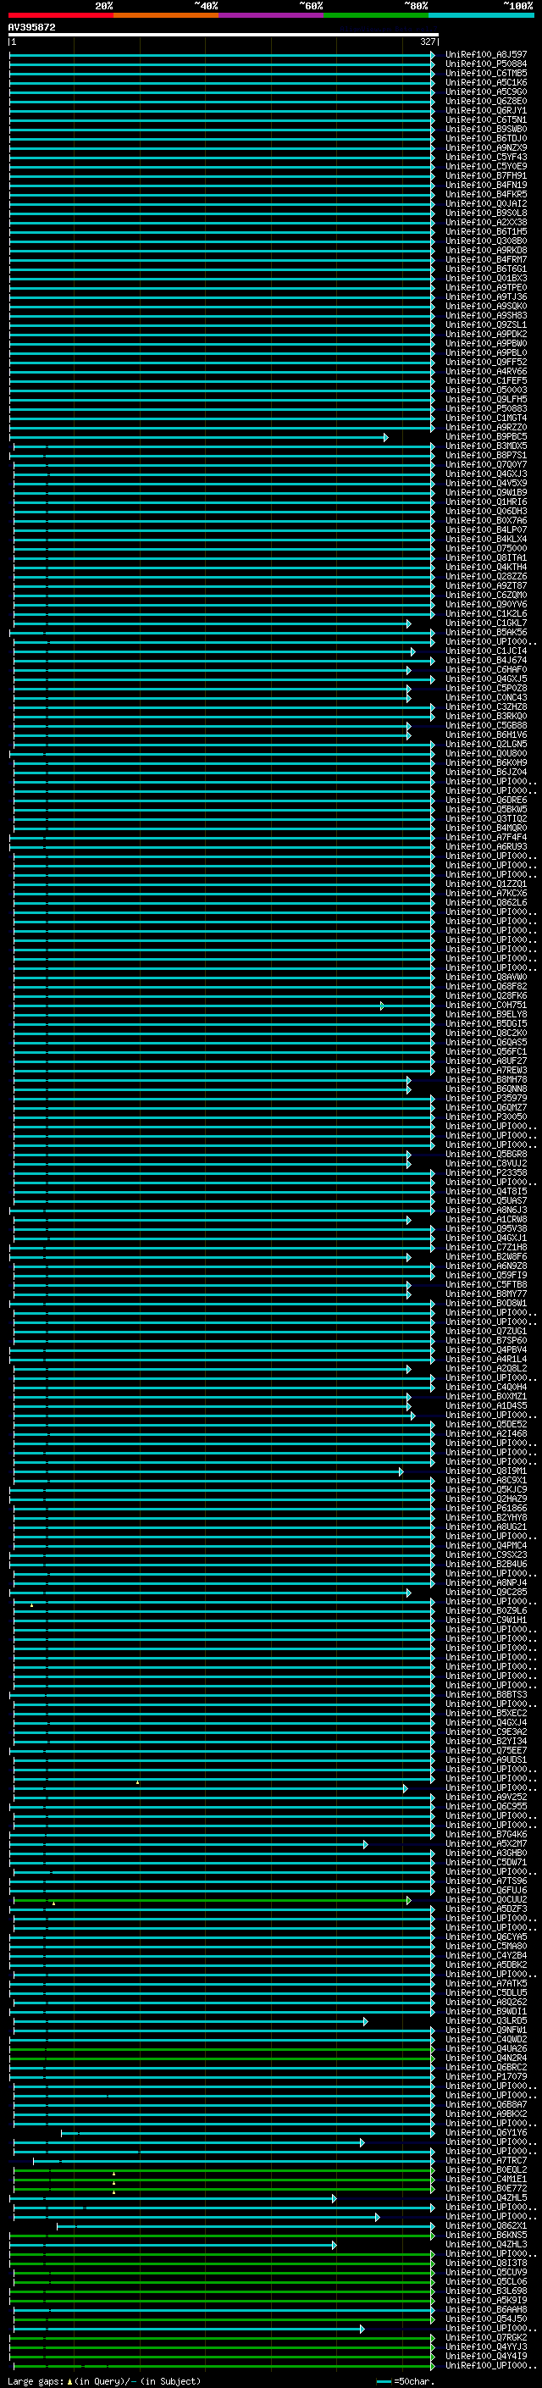Click the UniRef100_C6HAF0 entry

486,670
